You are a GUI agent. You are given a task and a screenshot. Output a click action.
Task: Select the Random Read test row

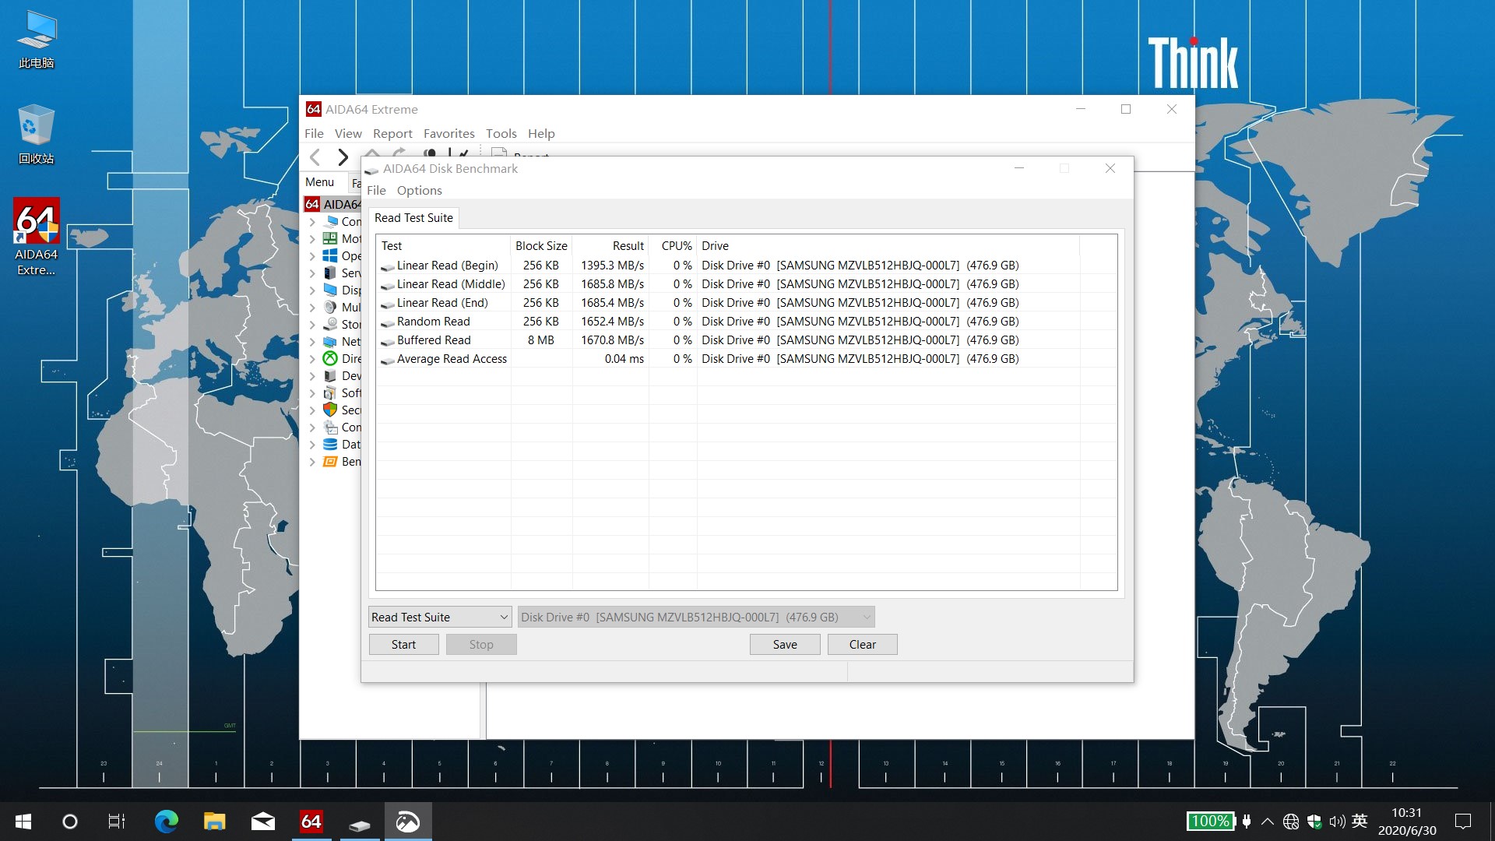pyautogui.click(x=747, y=322)
